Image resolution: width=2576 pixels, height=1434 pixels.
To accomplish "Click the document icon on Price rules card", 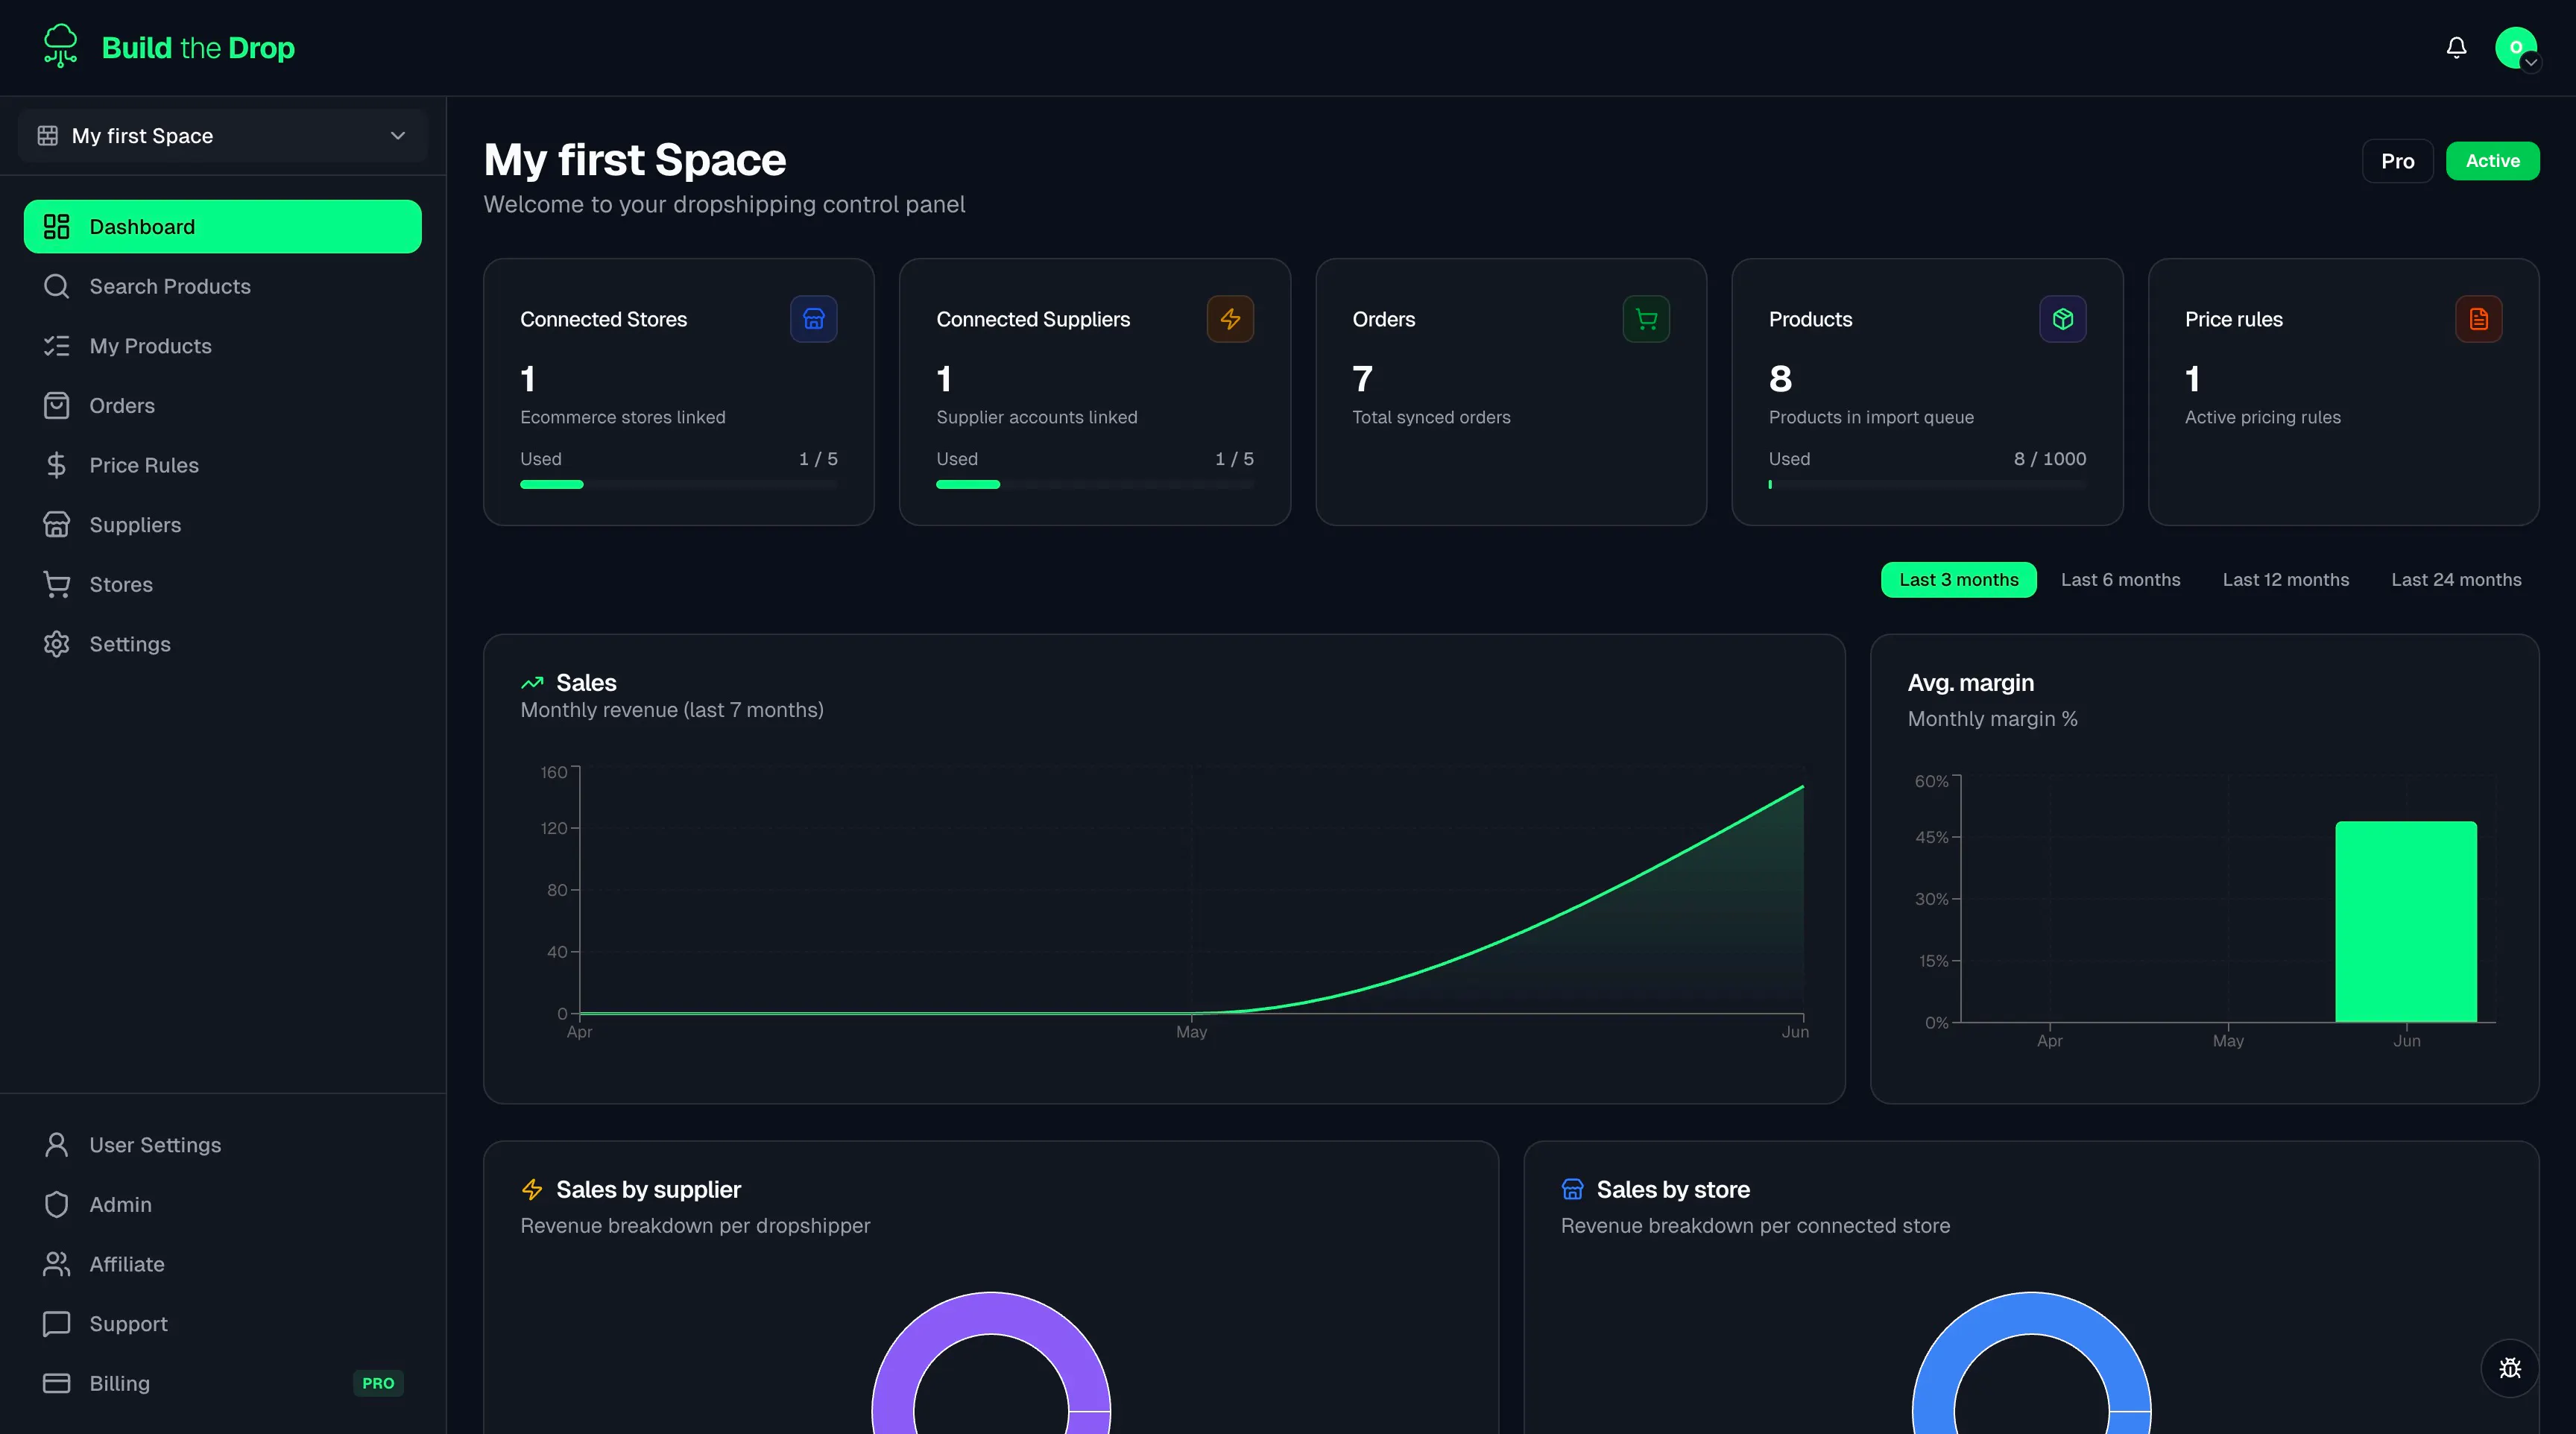I will tap(2479, 319).
